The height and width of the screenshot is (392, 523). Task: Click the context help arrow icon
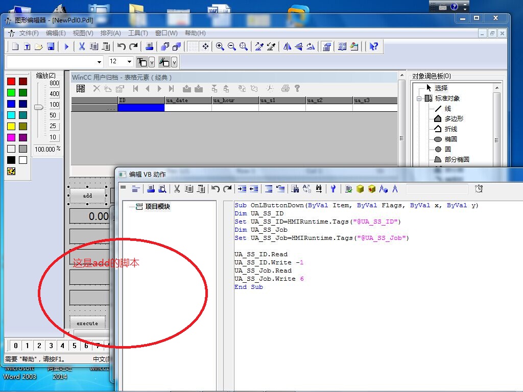[x=374, y=46]
